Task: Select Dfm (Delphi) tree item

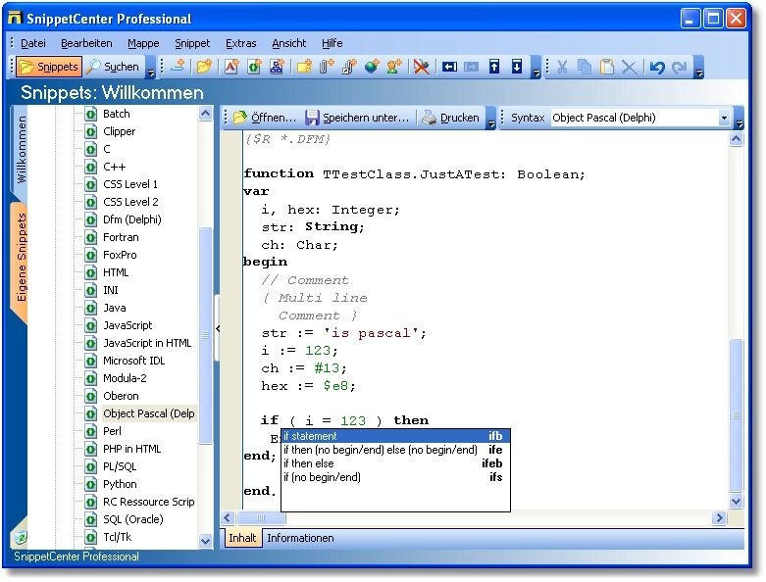Action: [x=131, y=219]
